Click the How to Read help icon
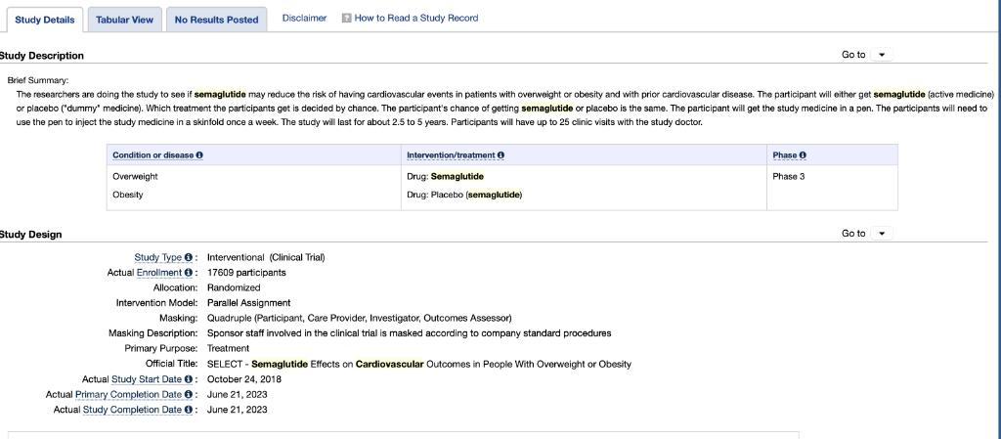Screen dimensions: 1001x439 tap(346, 19)
